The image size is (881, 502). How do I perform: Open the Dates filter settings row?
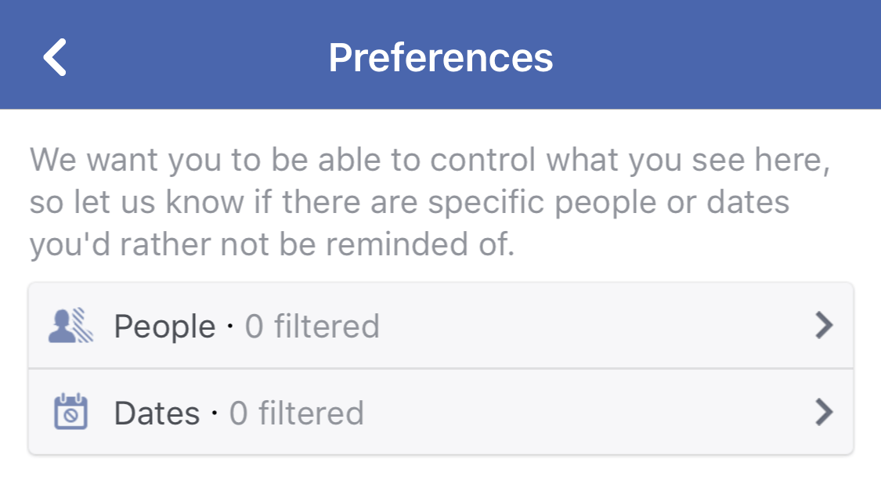(x=439, y=413)
